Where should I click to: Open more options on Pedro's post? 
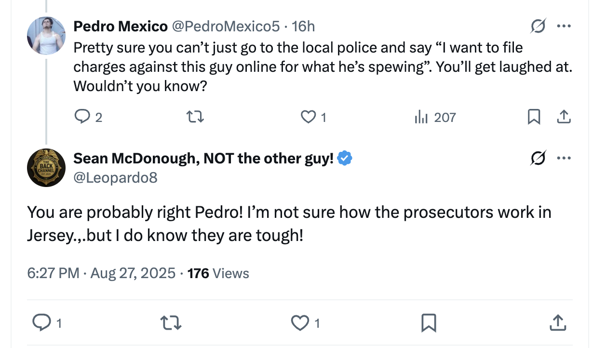[563, 27]
